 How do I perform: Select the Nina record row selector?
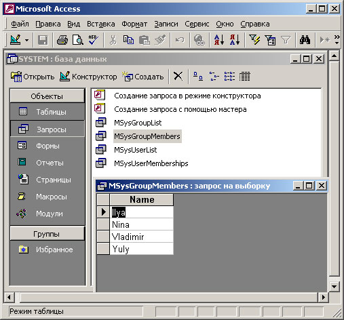103,224
